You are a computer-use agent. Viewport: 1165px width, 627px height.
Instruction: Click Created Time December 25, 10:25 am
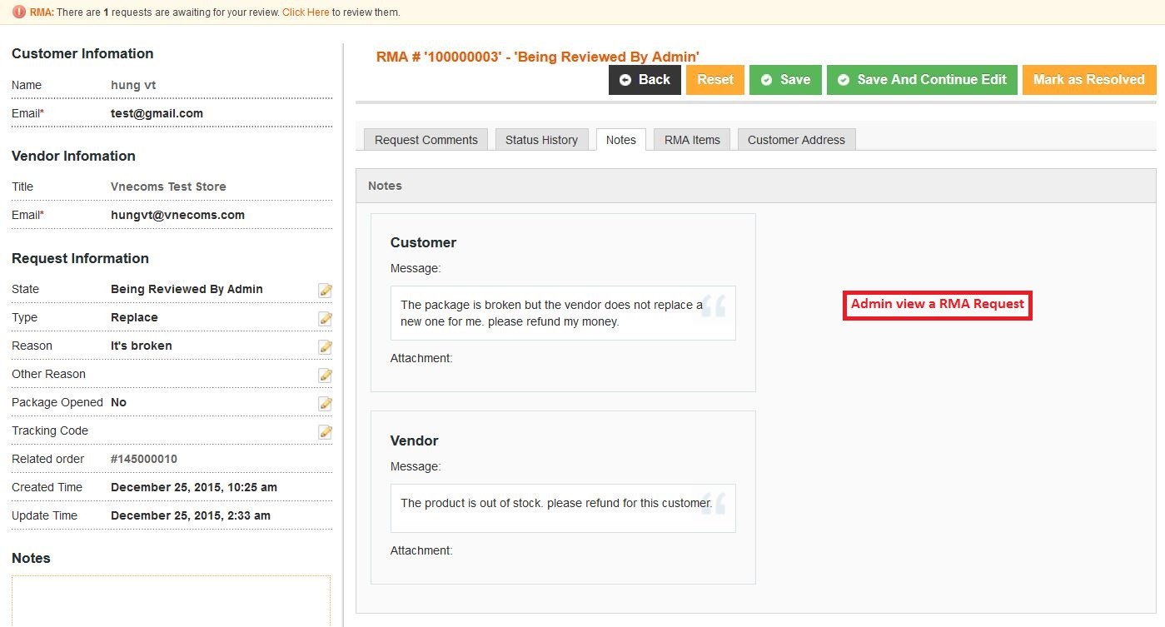tap(194, 487)
